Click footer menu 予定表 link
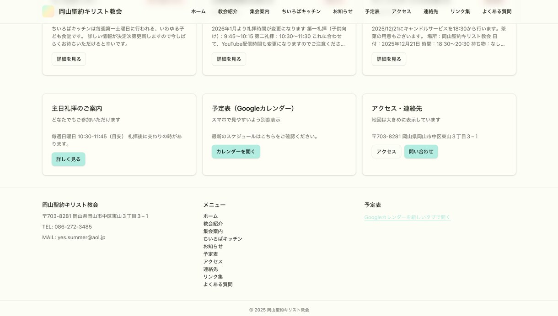 coord(211,254)
